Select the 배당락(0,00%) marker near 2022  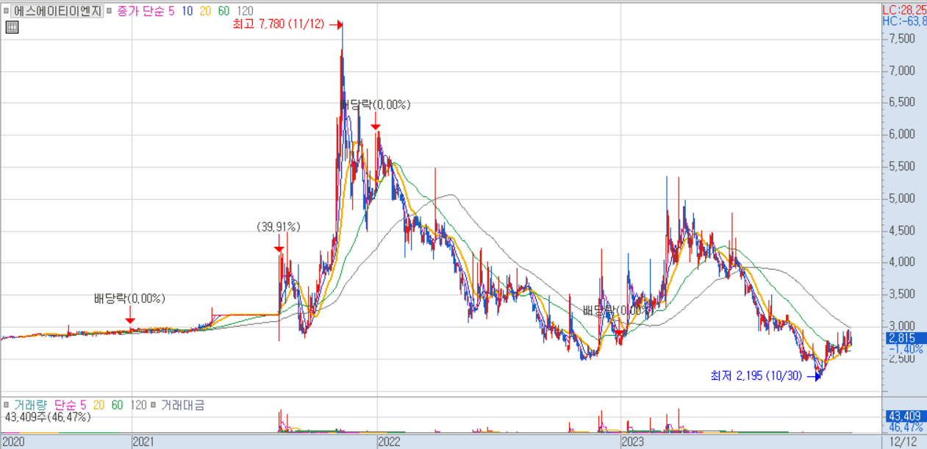point(376,105)
